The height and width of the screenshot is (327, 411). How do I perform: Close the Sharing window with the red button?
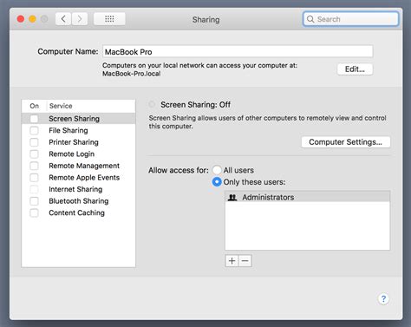21,19
